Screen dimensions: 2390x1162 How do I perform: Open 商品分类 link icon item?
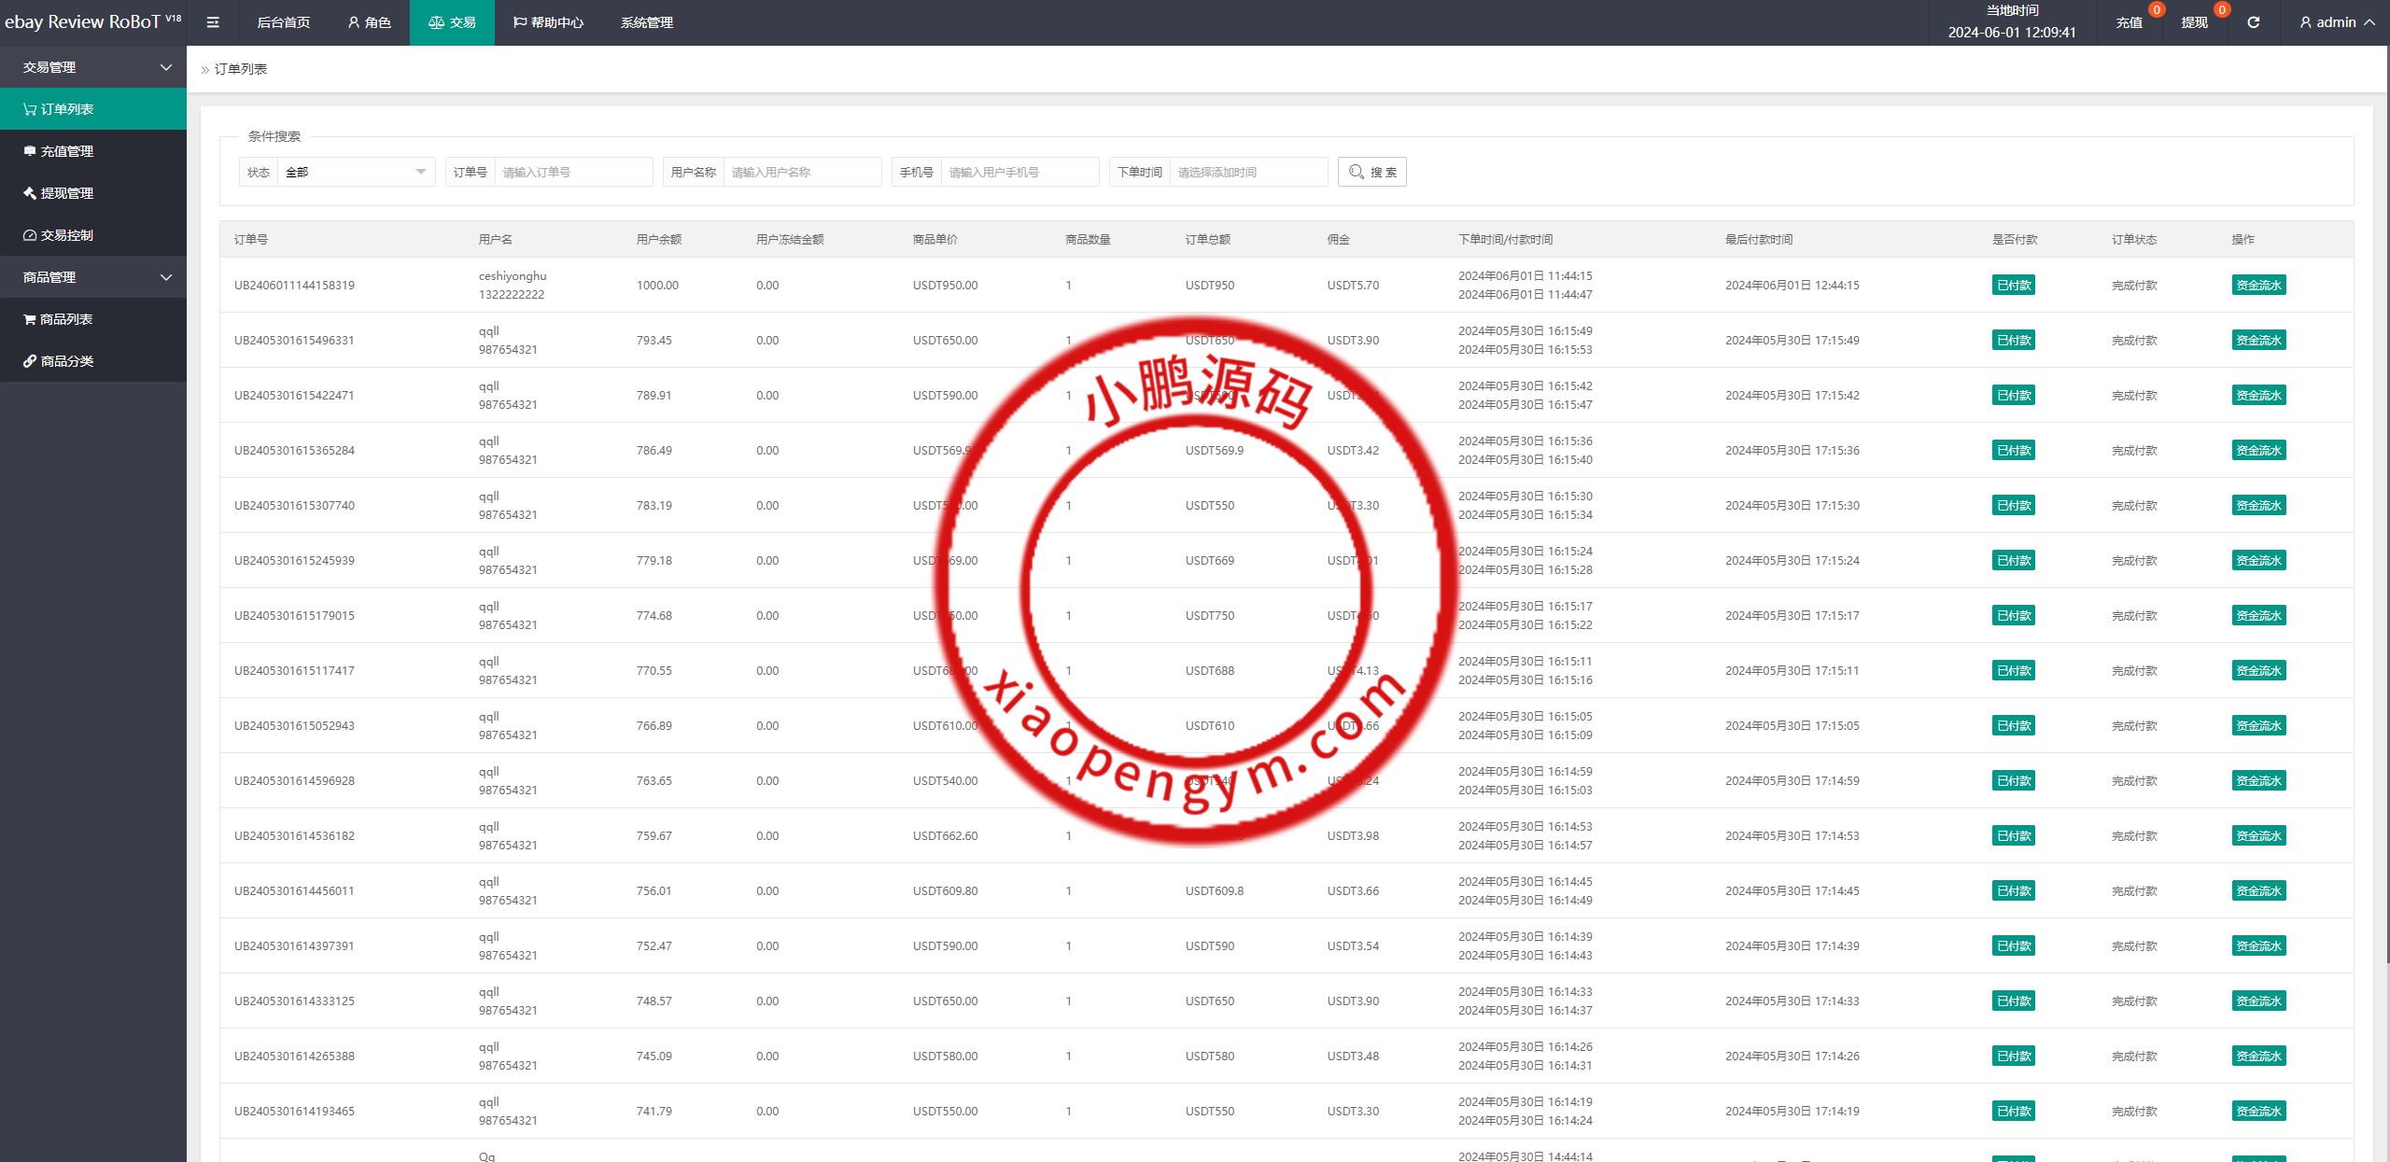click(x=30, y=361)
